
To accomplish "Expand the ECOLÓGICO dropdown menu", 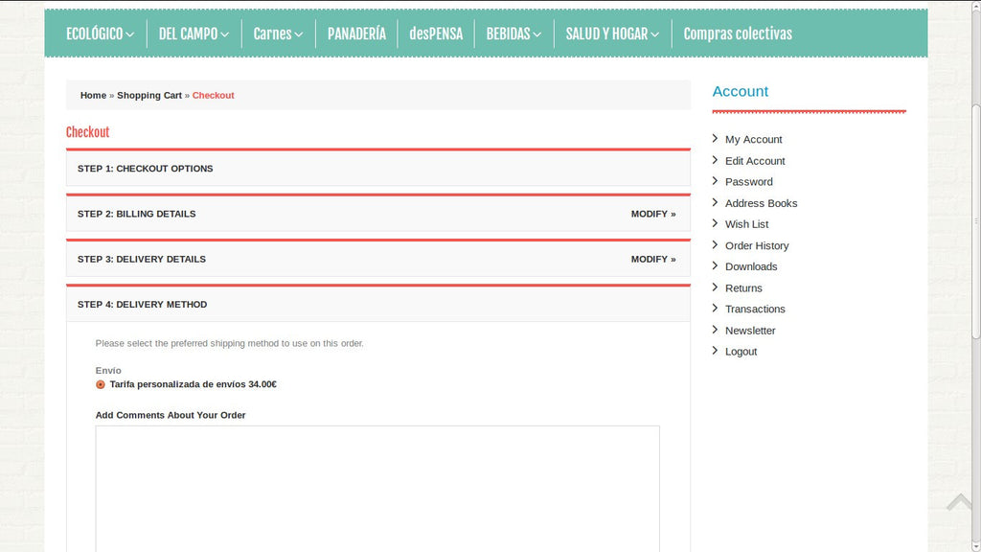I will 100,34.
